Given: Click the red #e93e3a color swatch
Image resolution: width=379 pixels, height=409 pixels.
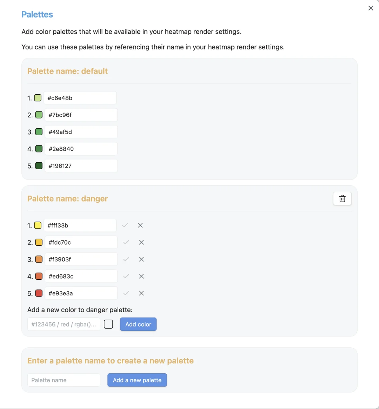Looking at the screenshot, I should coord(39,293).
